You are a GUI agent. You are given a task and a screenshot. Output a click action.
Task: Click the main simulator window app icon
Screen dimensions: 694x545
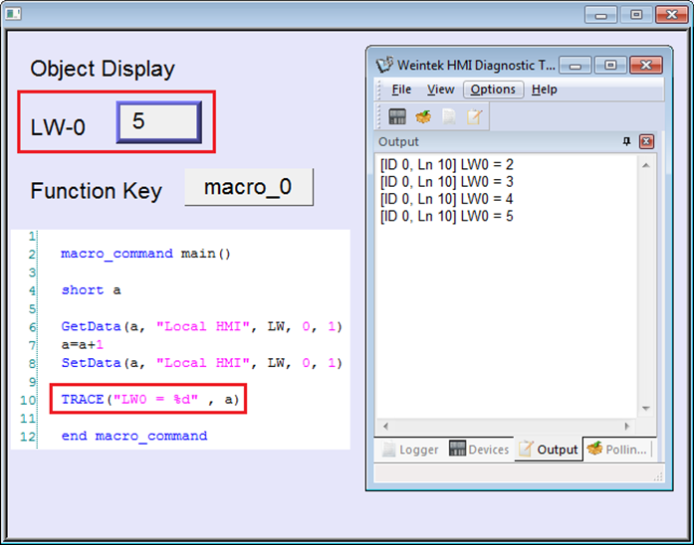(13, 14)
